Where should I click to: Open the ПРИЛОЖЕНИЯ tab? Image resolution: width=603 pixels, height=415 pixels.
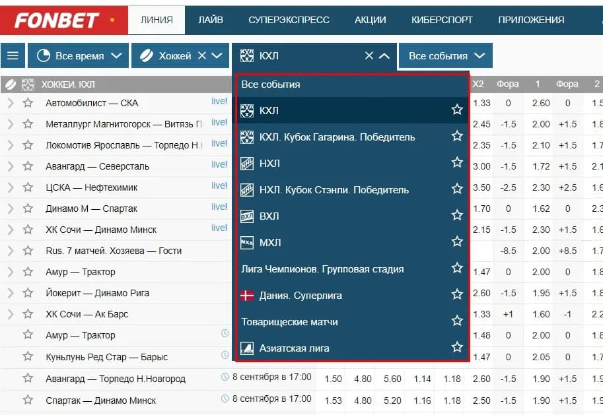click(x=531, y=20)
